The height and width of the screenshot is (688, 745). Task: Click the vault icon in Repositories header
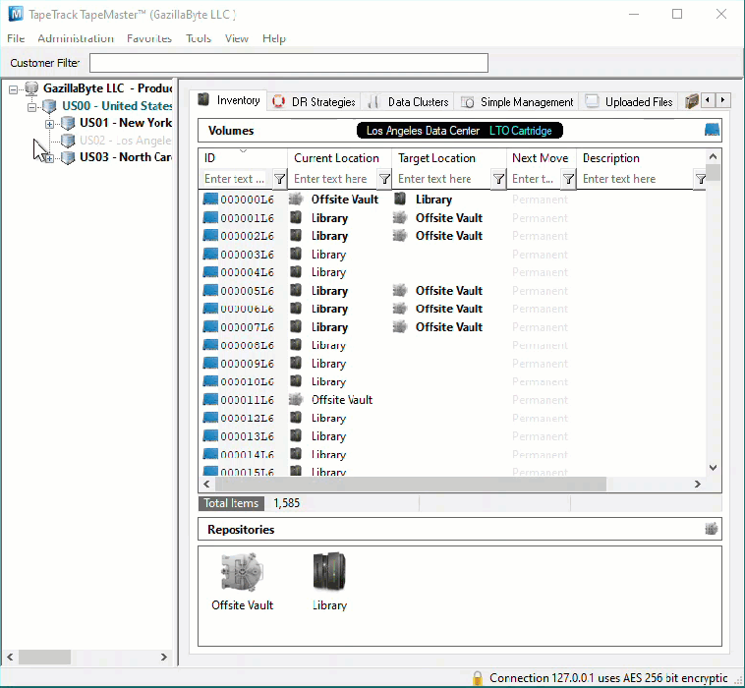[711, 529]
